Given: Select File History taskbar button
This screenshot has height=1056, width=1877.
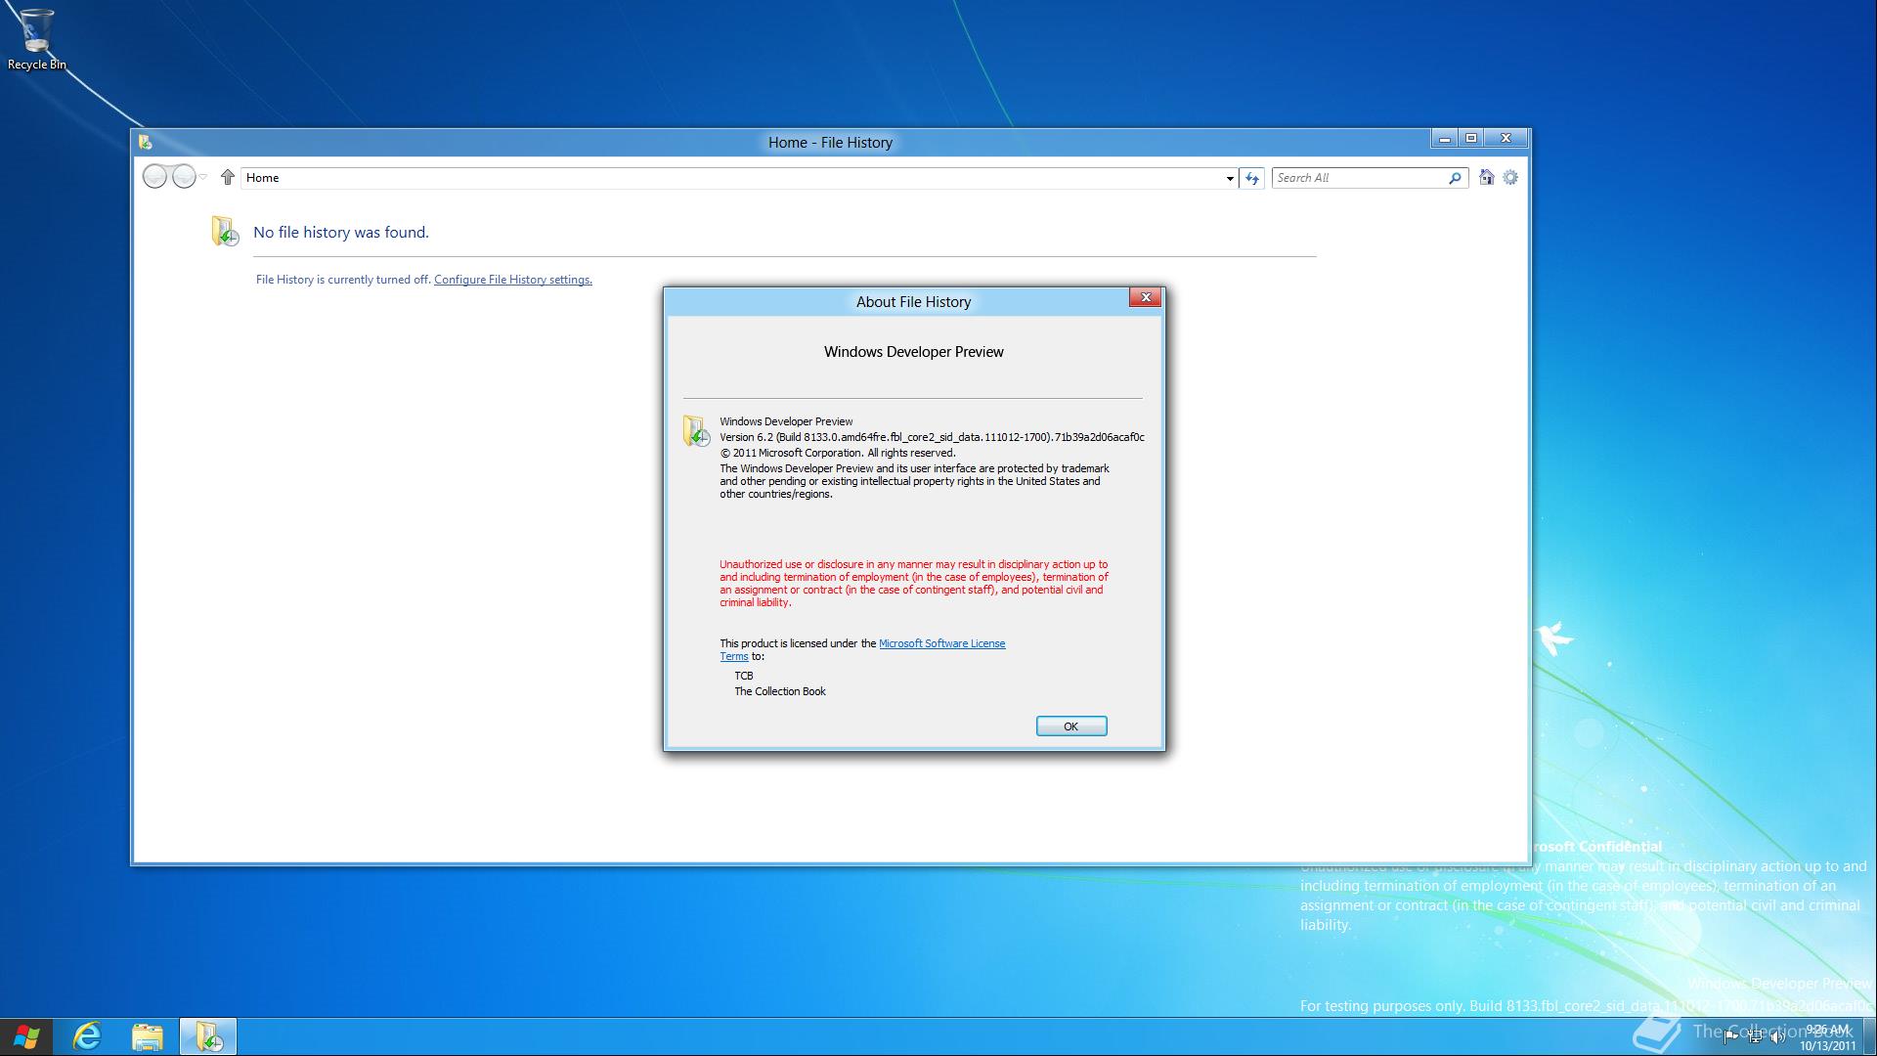Looking at the screenshot, I should tap(208, 1036).
